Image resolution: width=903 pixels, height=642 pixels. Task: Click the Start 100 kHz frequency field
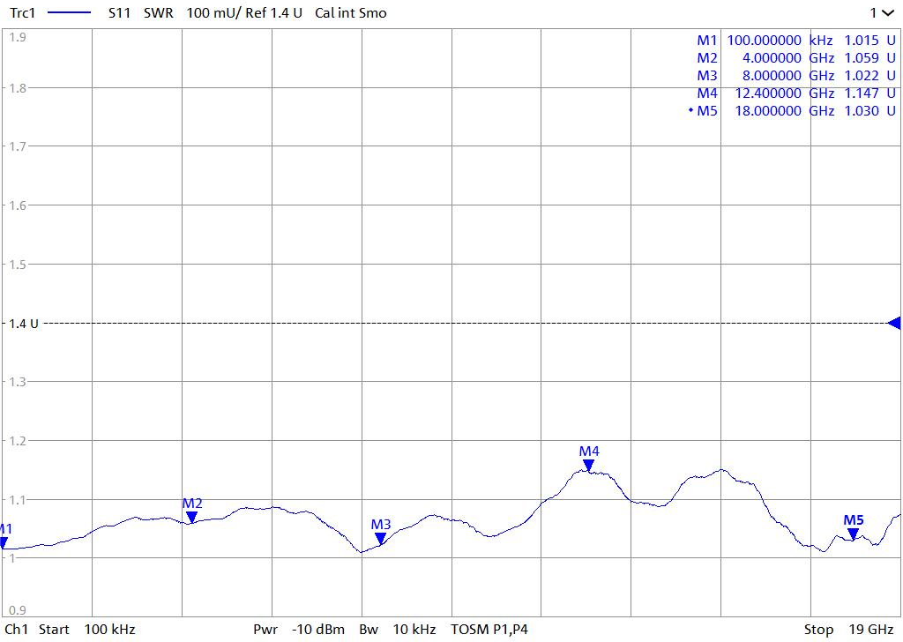pyautogui.click(x=86, y=630)
